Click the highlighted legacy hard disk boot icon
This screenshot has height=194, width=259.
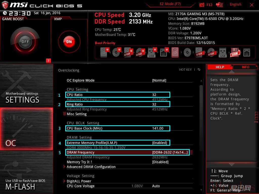pyautogui.click(x=175, y=52)
